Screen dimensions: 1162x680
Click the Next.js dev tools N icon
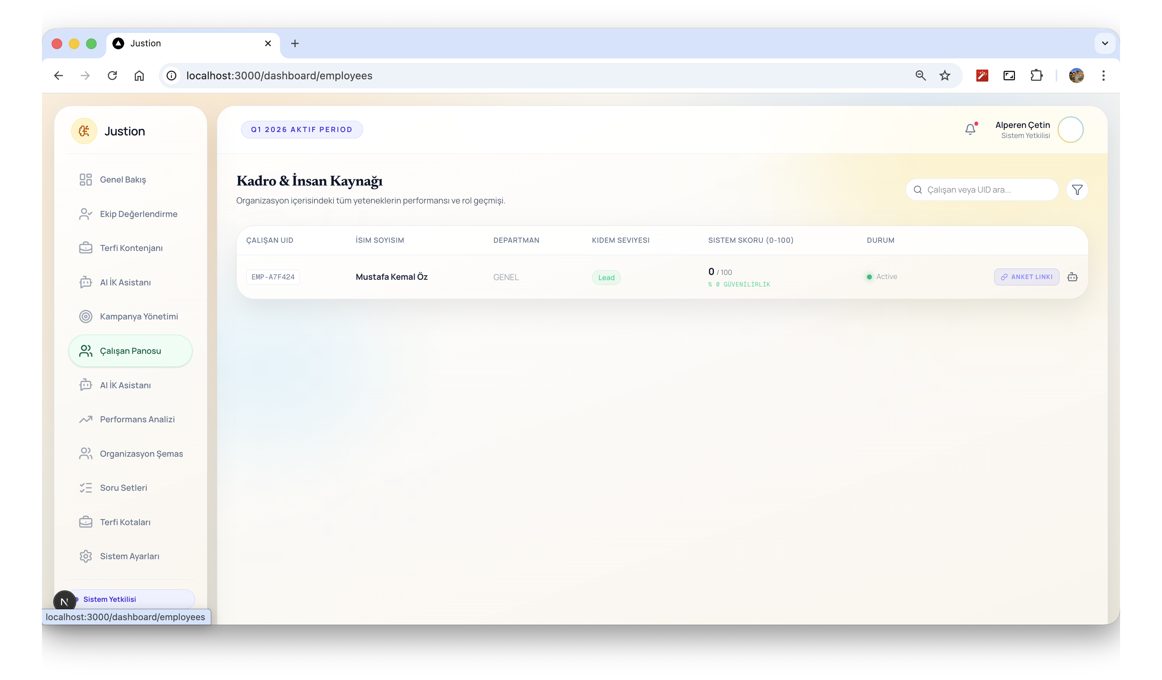click(x=64, y=602)
